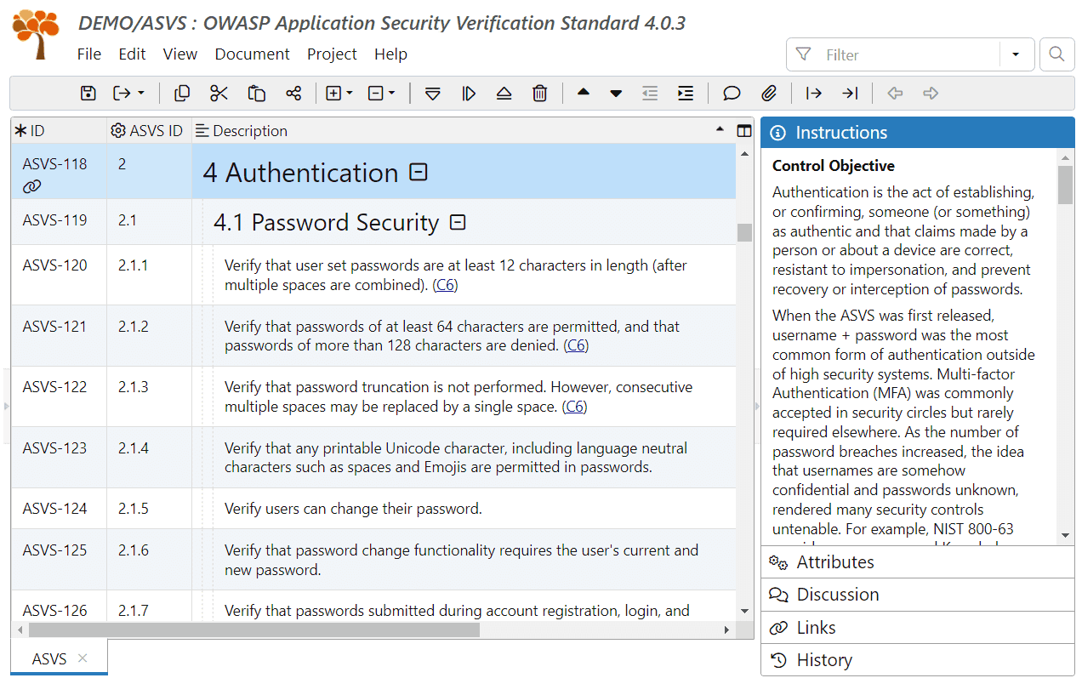Click the ASVS ID cell 2.1.6
Viewport: 1082px width, 678px height.
[149, 560]
